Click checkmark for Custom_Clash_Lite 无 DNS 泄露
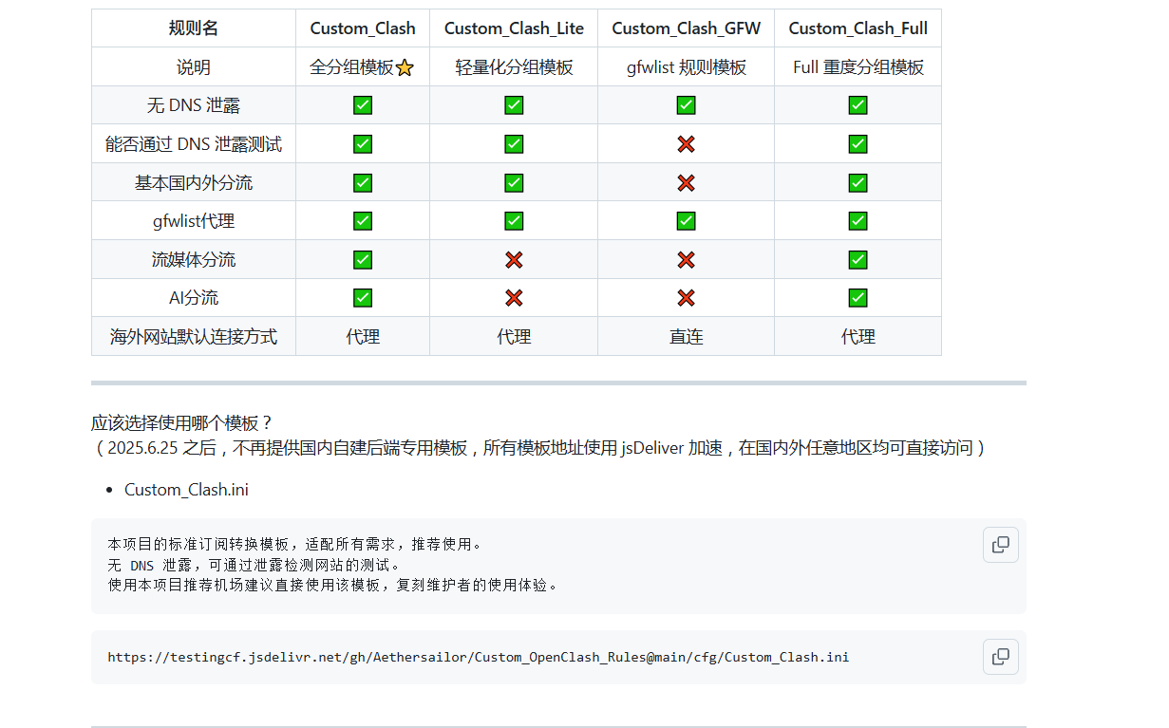Screen dimensions: 1169x728 coord(514,105)
